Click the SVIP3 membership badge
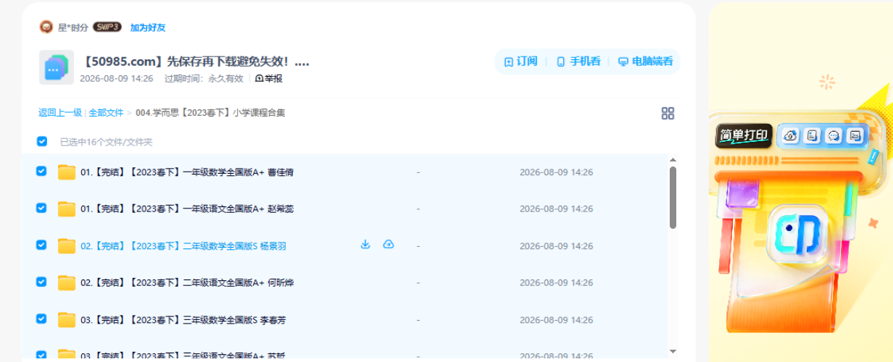This screenshot has height=362, width=893. point(107,28)
